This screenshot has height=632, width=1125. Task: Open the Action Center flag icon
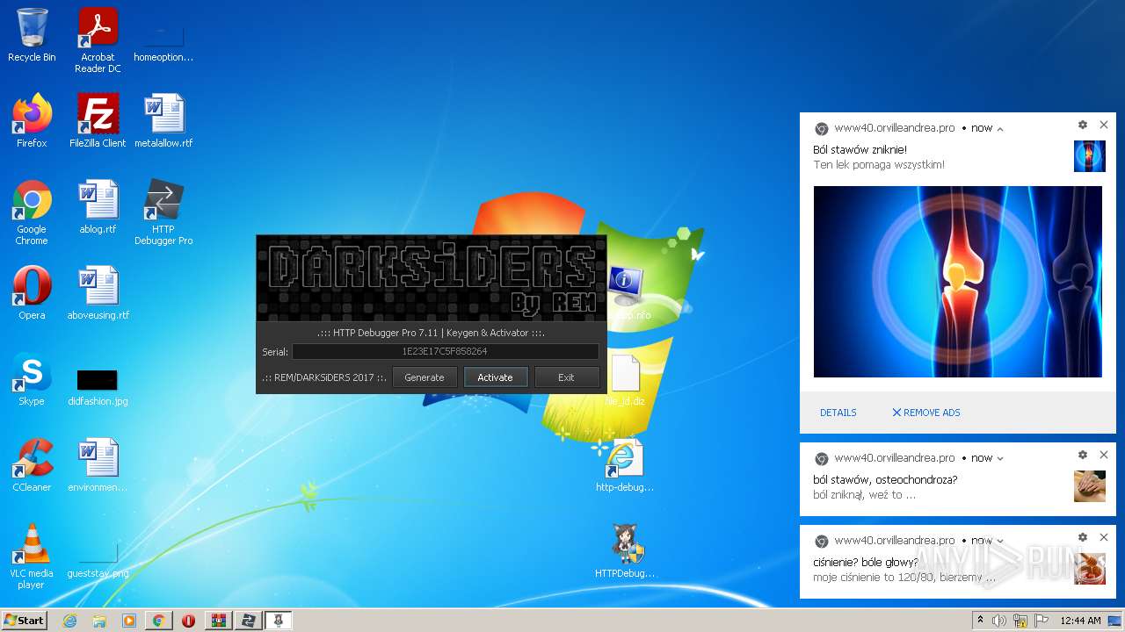click(x=1040, y=621)
